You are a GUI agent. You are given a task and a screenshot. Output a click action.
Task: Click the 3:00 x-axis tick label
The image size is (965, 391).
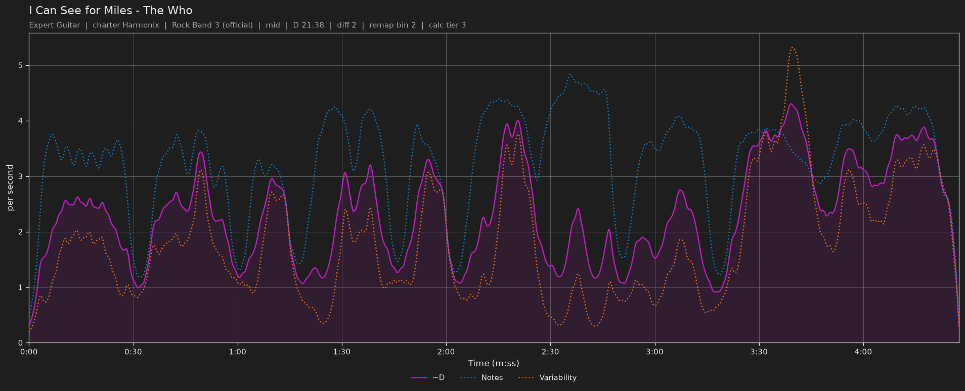(x=654, y=352)
